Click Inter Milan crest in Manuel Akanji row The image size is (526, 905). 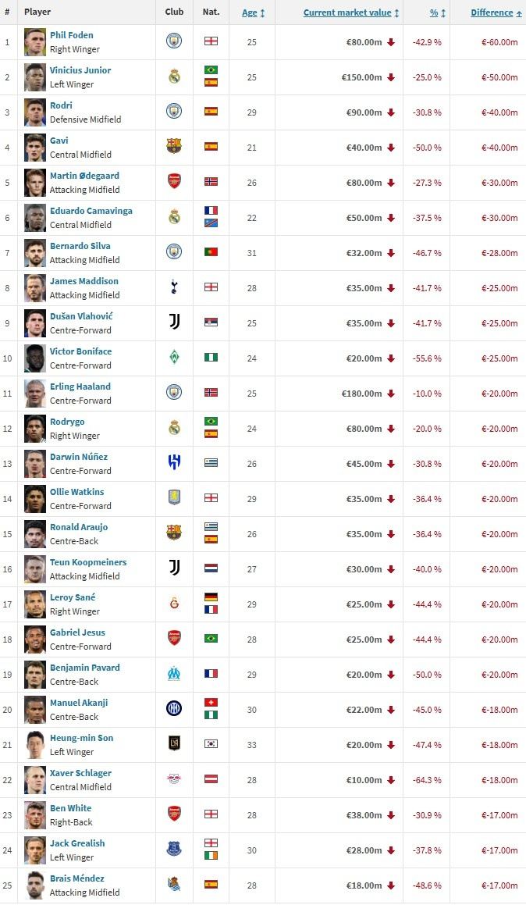coord(174,708)
